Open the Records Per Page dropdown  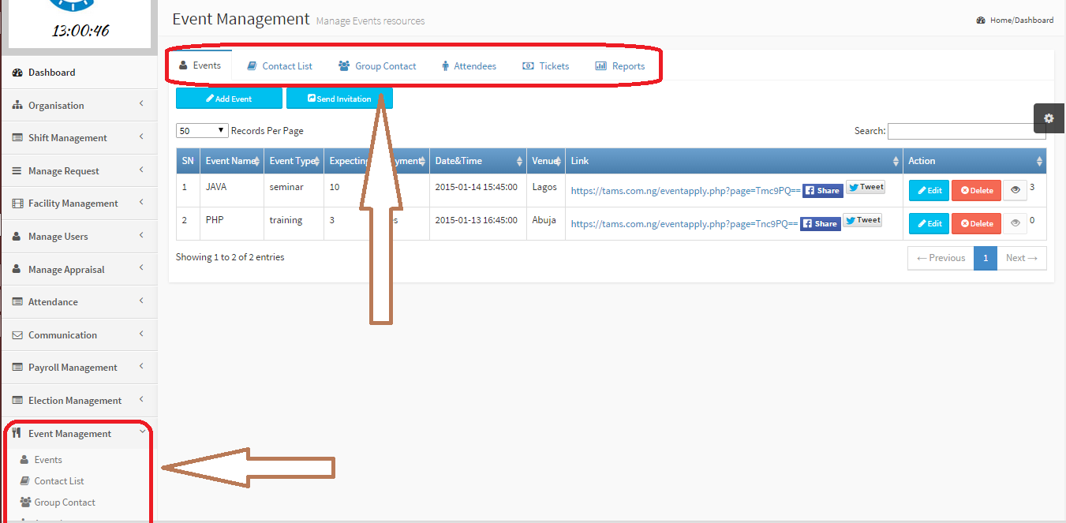tap(202, 131)
